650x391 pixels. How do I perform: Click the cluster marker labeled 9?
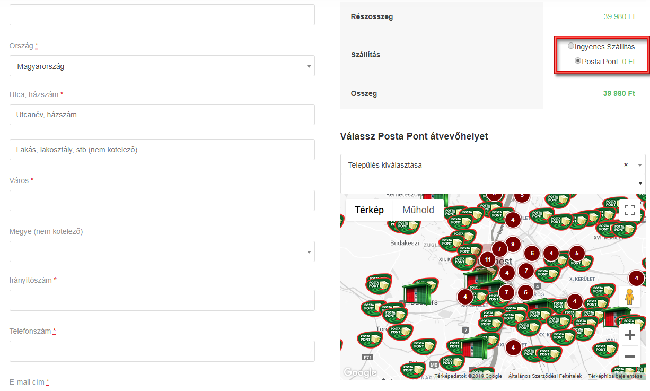(512, 245)
